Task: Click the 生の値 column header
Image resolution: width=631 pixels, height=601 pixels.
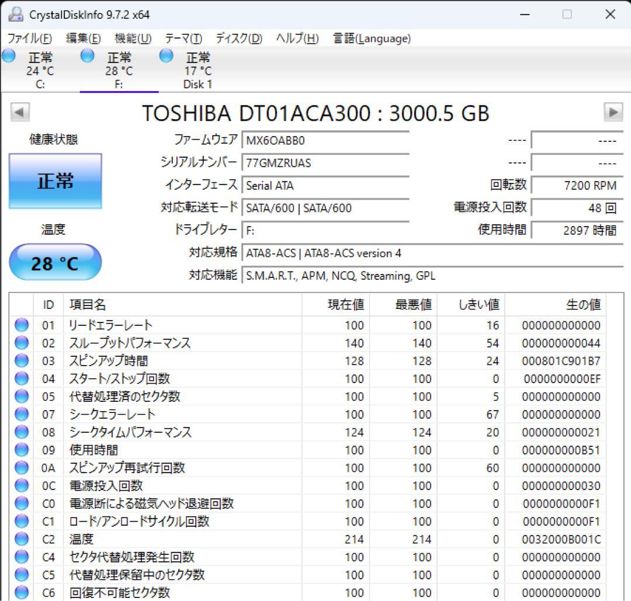Action: pos(556,304)
